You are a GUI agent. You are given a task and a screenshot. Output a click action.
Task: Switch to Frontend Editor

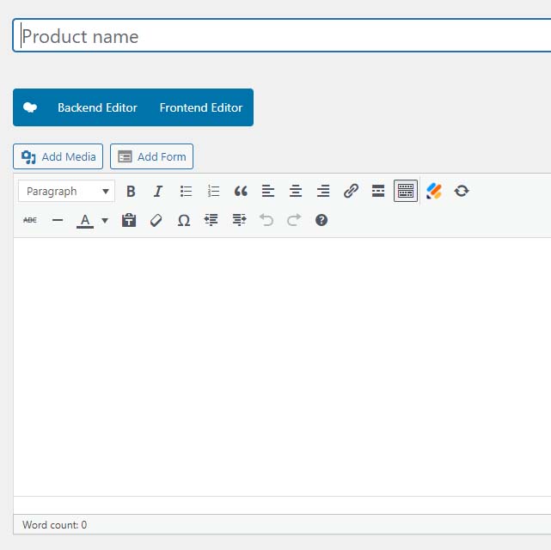click(x=201, y=107)
